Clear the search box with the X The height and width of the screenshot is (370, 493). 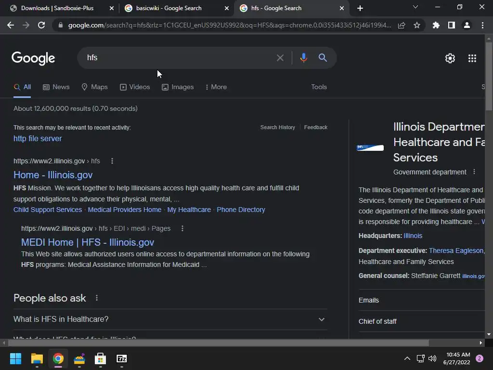tap(280, 58)
